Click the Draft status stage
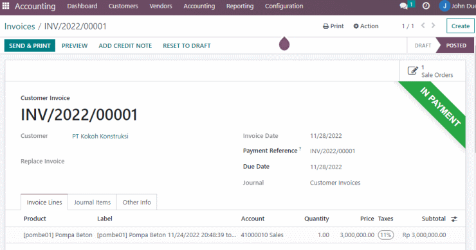Screen dimensions: 476x250 [x=423, y=46]
